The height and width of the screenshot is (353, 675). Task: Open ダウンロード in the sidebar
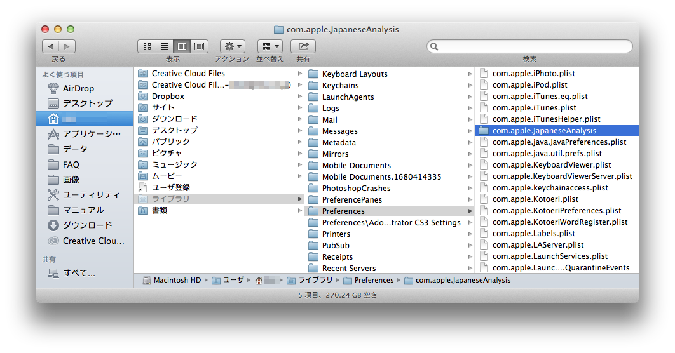coord(85,225)
